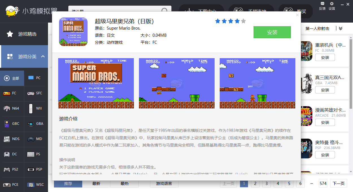Jump to last page 574
This screenshot has height=192, width=353.
coord(323,184)
